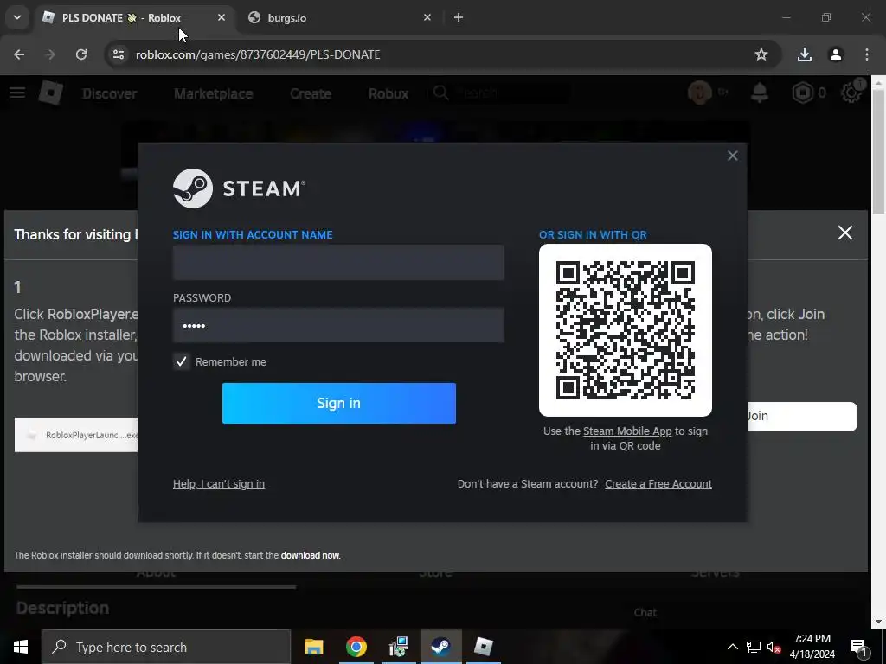Click the muted volume icon

[774, 648]
